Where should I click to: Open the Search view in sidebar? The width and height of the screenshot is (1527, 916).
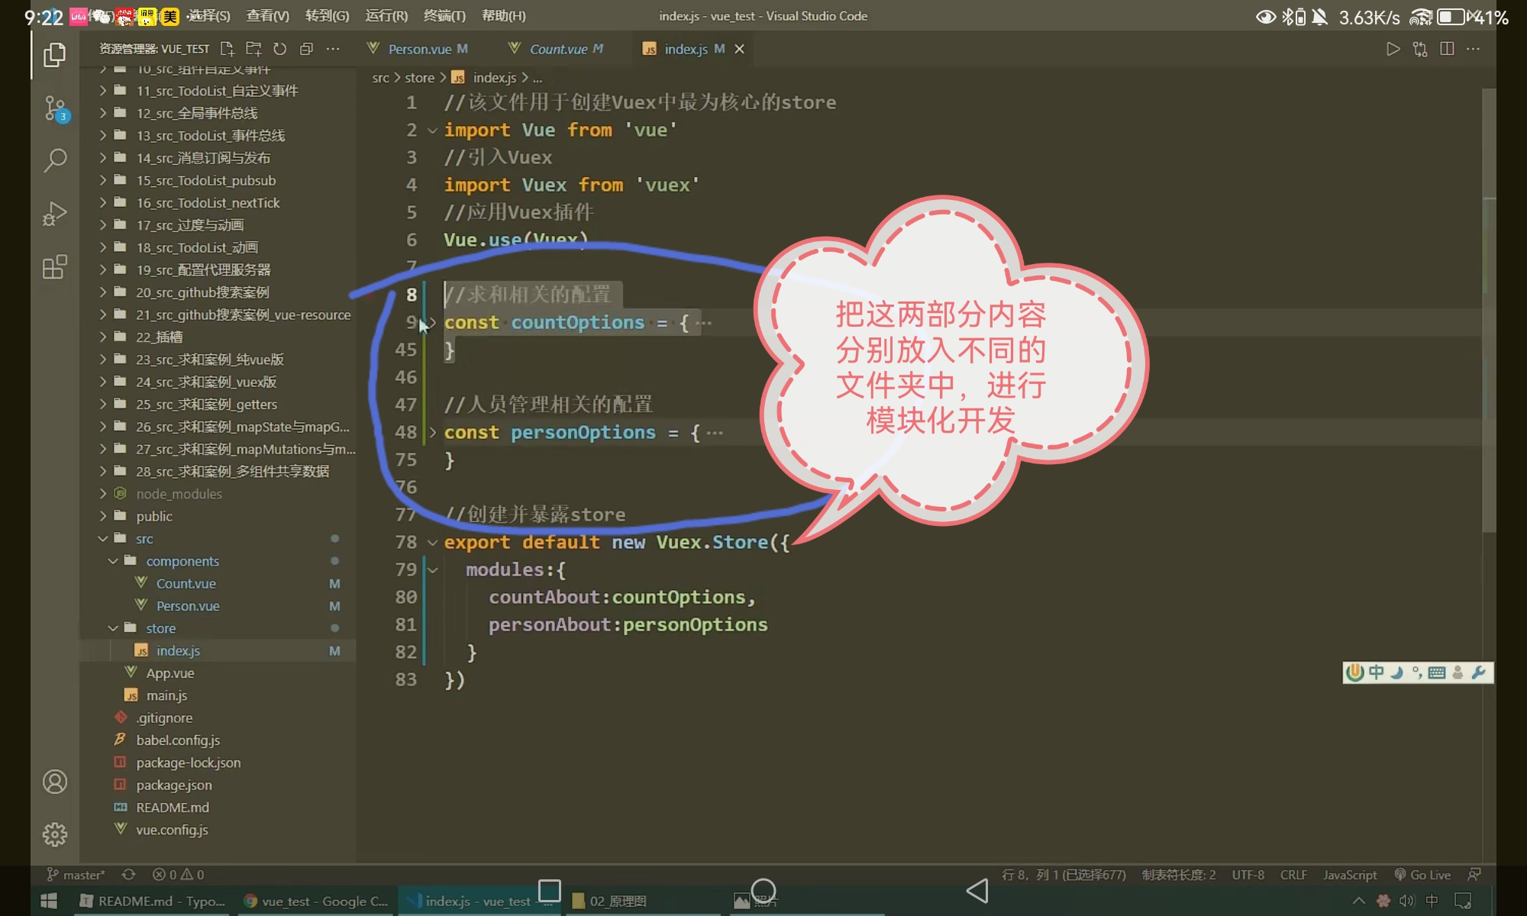tap(54, 160)
